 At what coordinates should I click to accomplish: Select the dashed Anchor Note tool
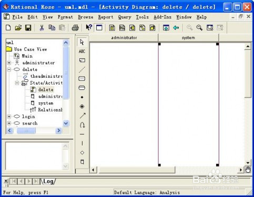[x=82, y=69]
